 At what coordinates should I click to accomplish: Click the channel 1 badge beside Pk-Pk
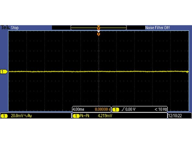tap(76, 116)
